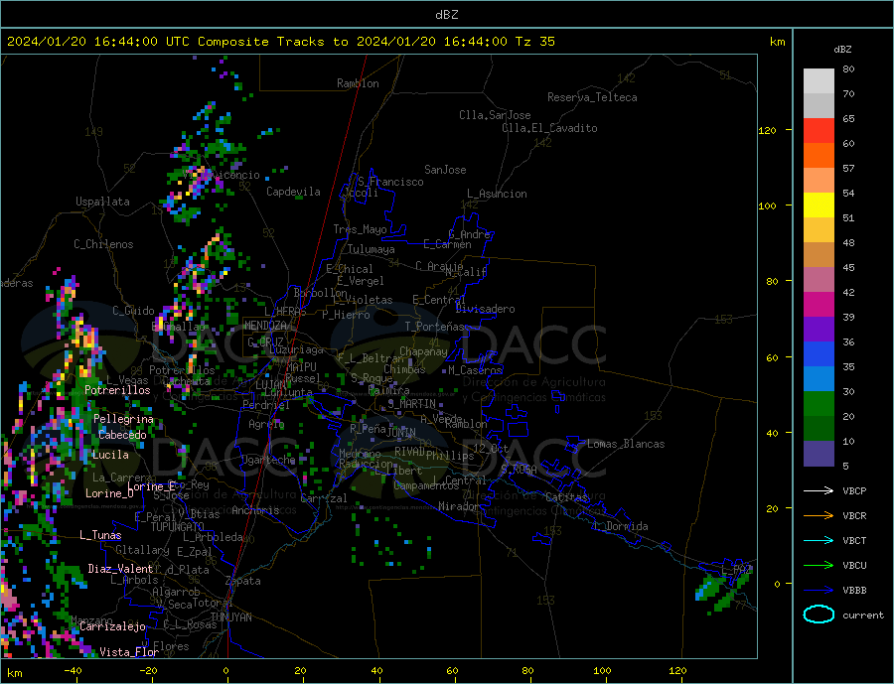Click the Composite Tracks timestamp header
894x684 pixels.
[280, 42]
